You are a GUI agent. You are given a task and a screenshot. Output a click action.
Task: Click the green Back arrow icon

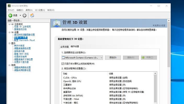[10, 16]
